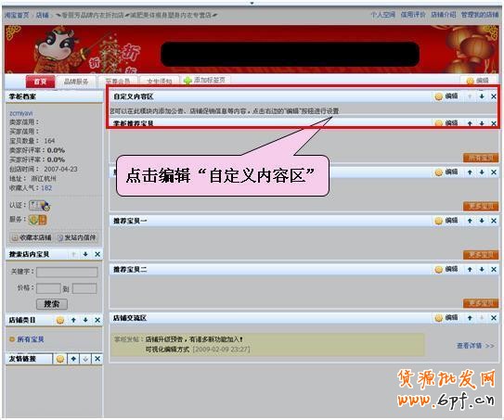This screenshot has width=504, height=420.
Task: Edit the 店铺交流区 module
Action: [x=446, y=318]
